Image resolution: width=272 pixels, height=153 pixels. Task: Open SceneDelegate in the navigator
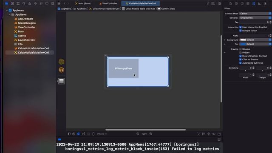click(x=27, y=23)
